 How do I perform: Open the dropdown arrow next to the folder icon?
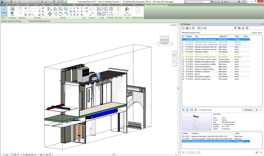click(190, 28)
